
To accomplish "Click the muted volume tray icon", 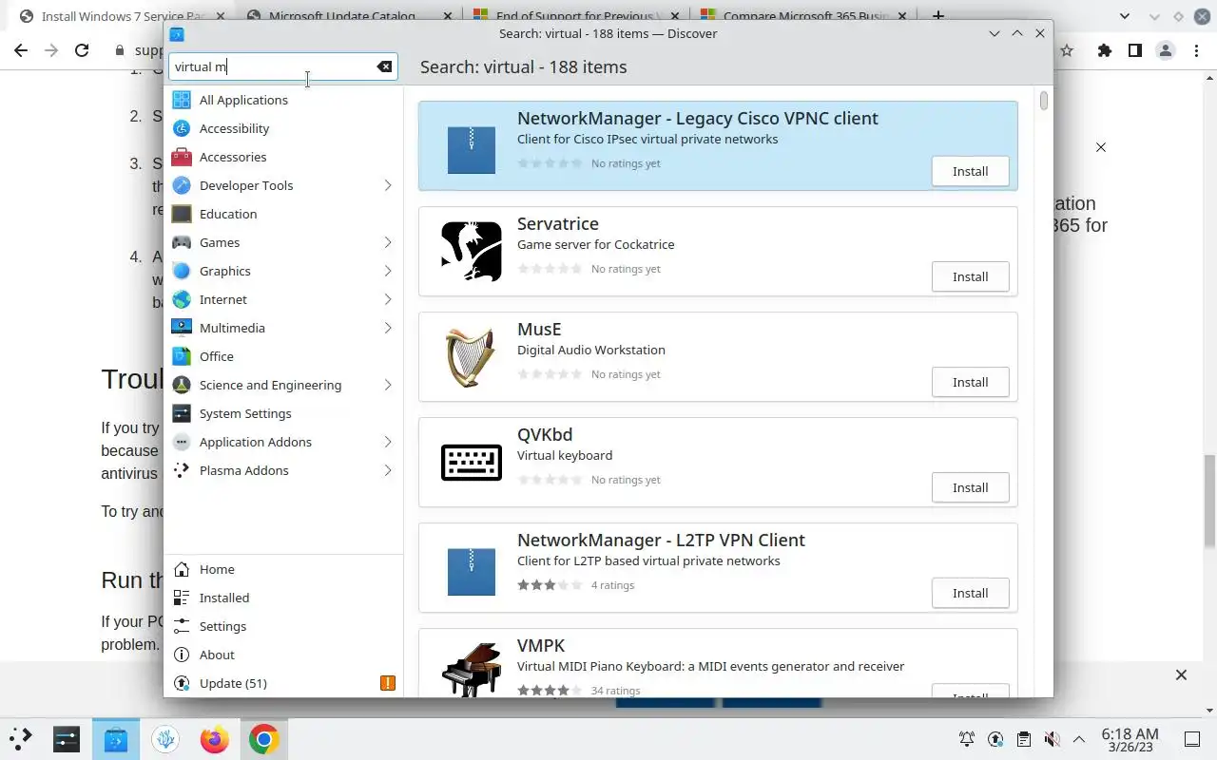I will [1052, 739].
